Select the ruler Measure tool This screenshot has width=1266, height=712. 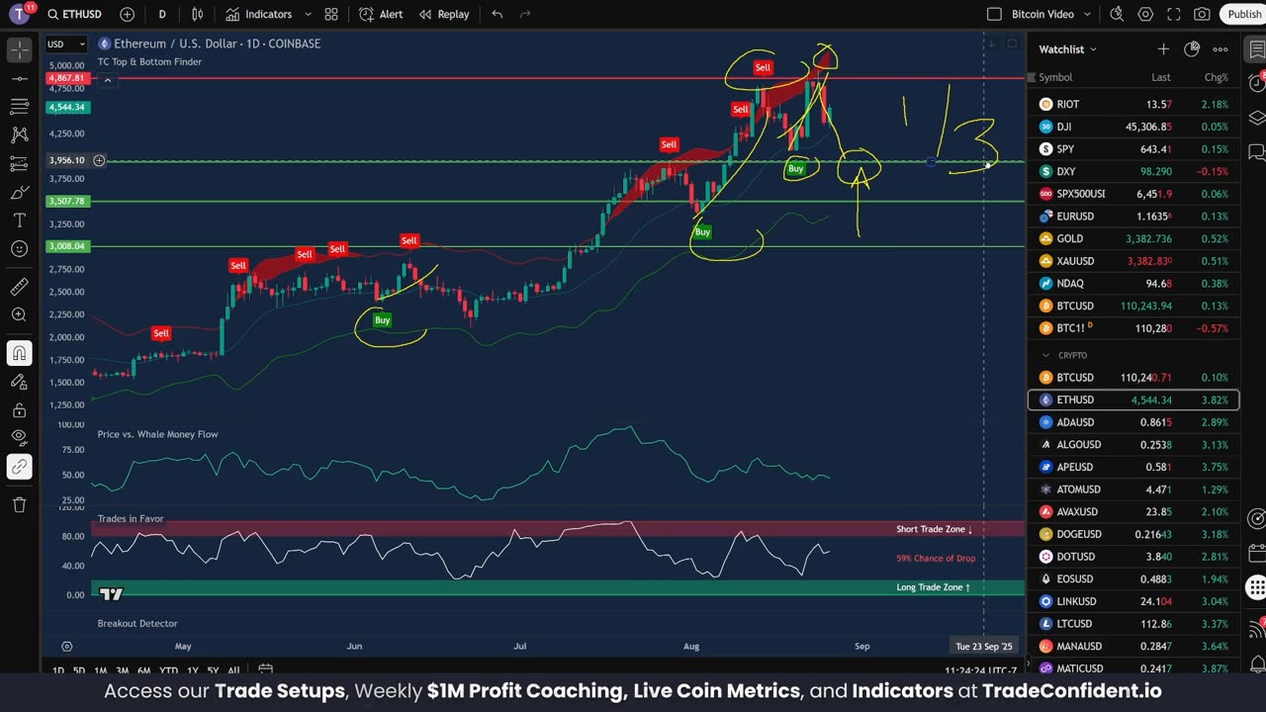click(19, 287)
